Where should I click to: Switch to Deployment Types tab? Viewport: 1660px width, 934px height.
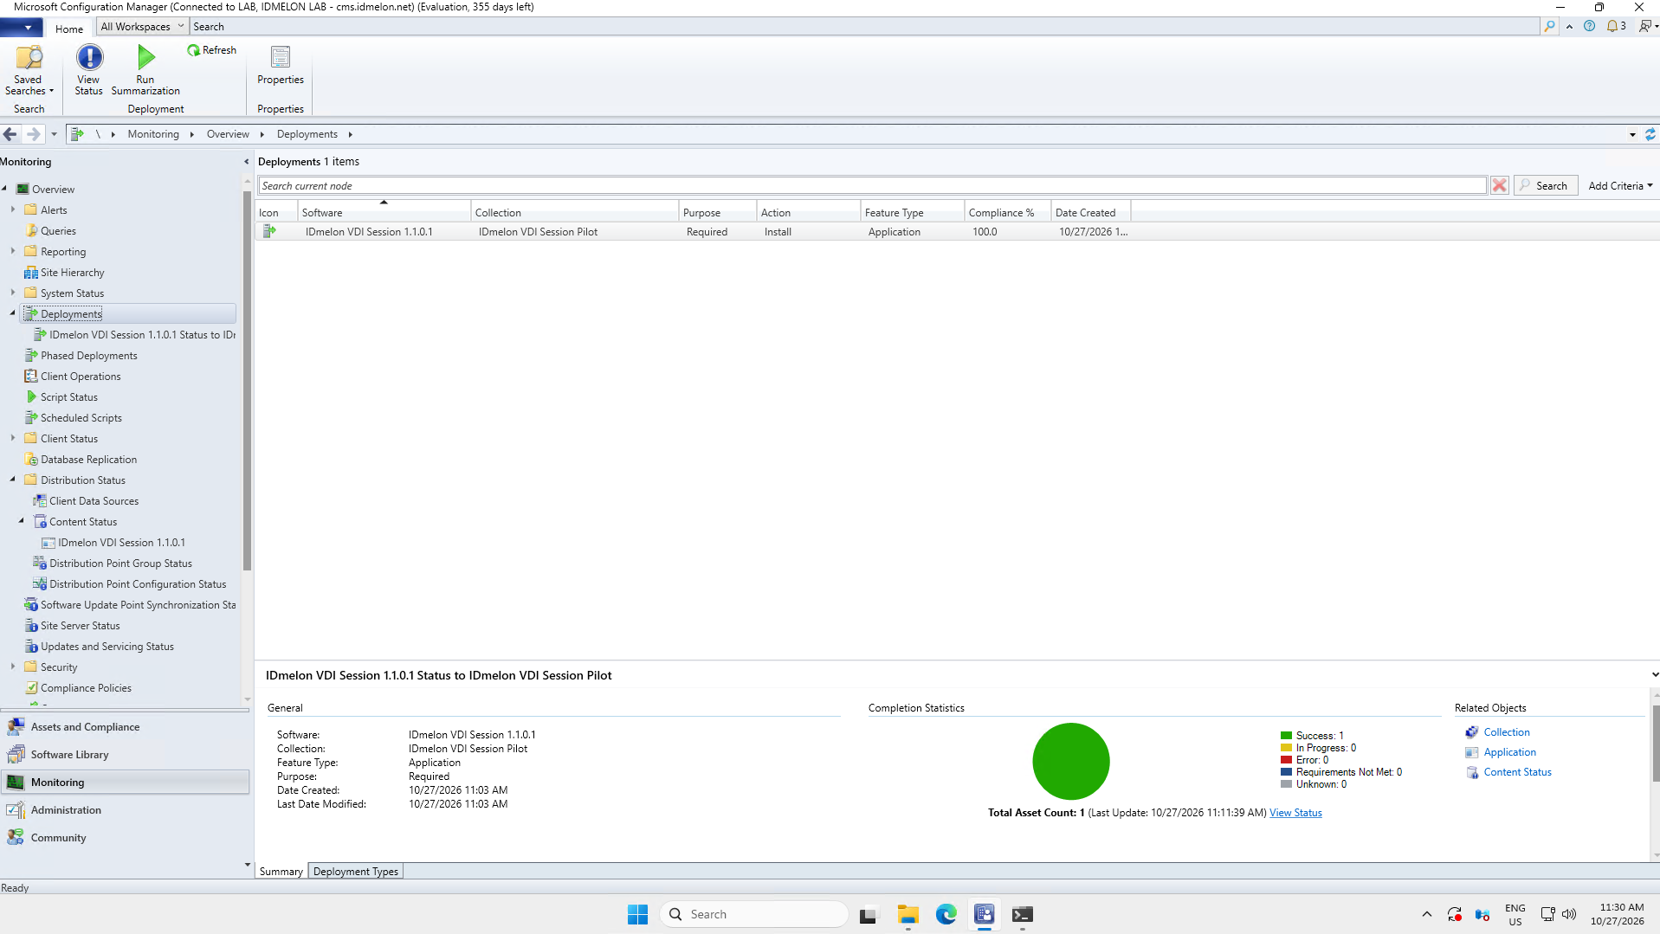click(356, 872)
